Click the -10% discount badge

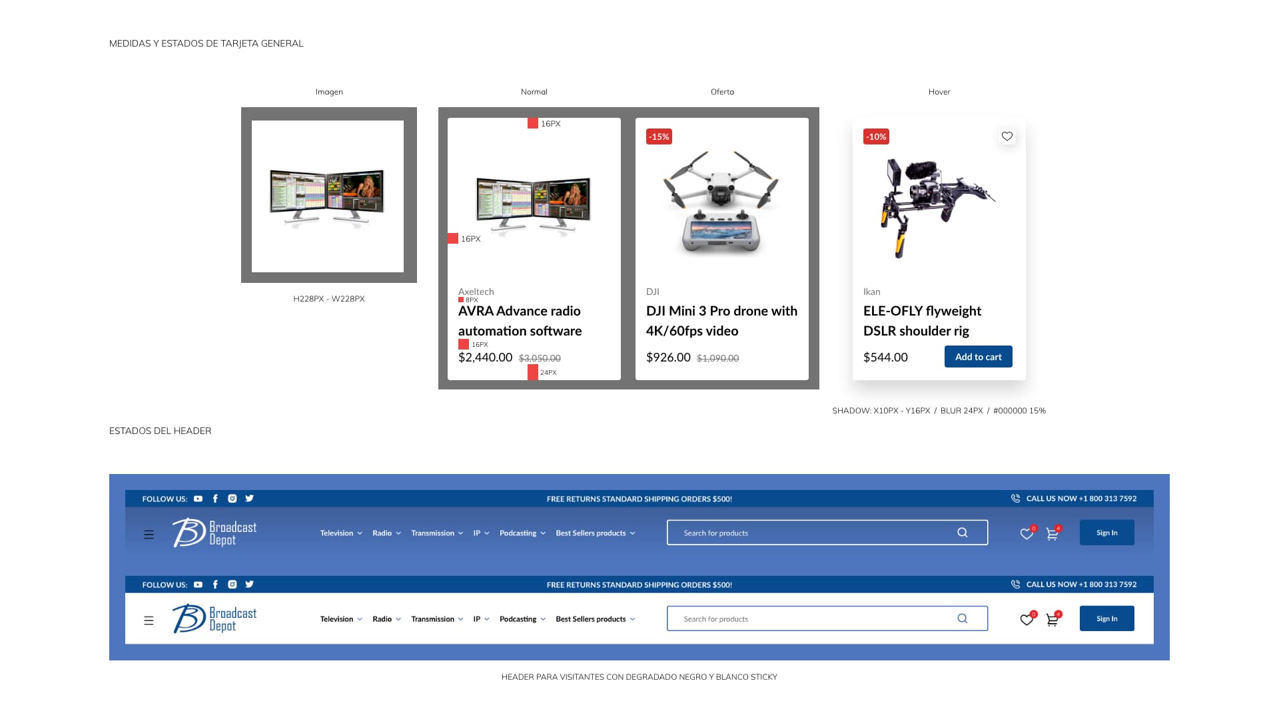pyautogui.click(x=876, y=136)
